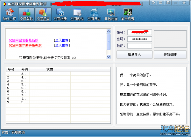Select the 空间登陆 toolbar icon
The height and width of the screenshot is (137, 191).
[26, 15]
